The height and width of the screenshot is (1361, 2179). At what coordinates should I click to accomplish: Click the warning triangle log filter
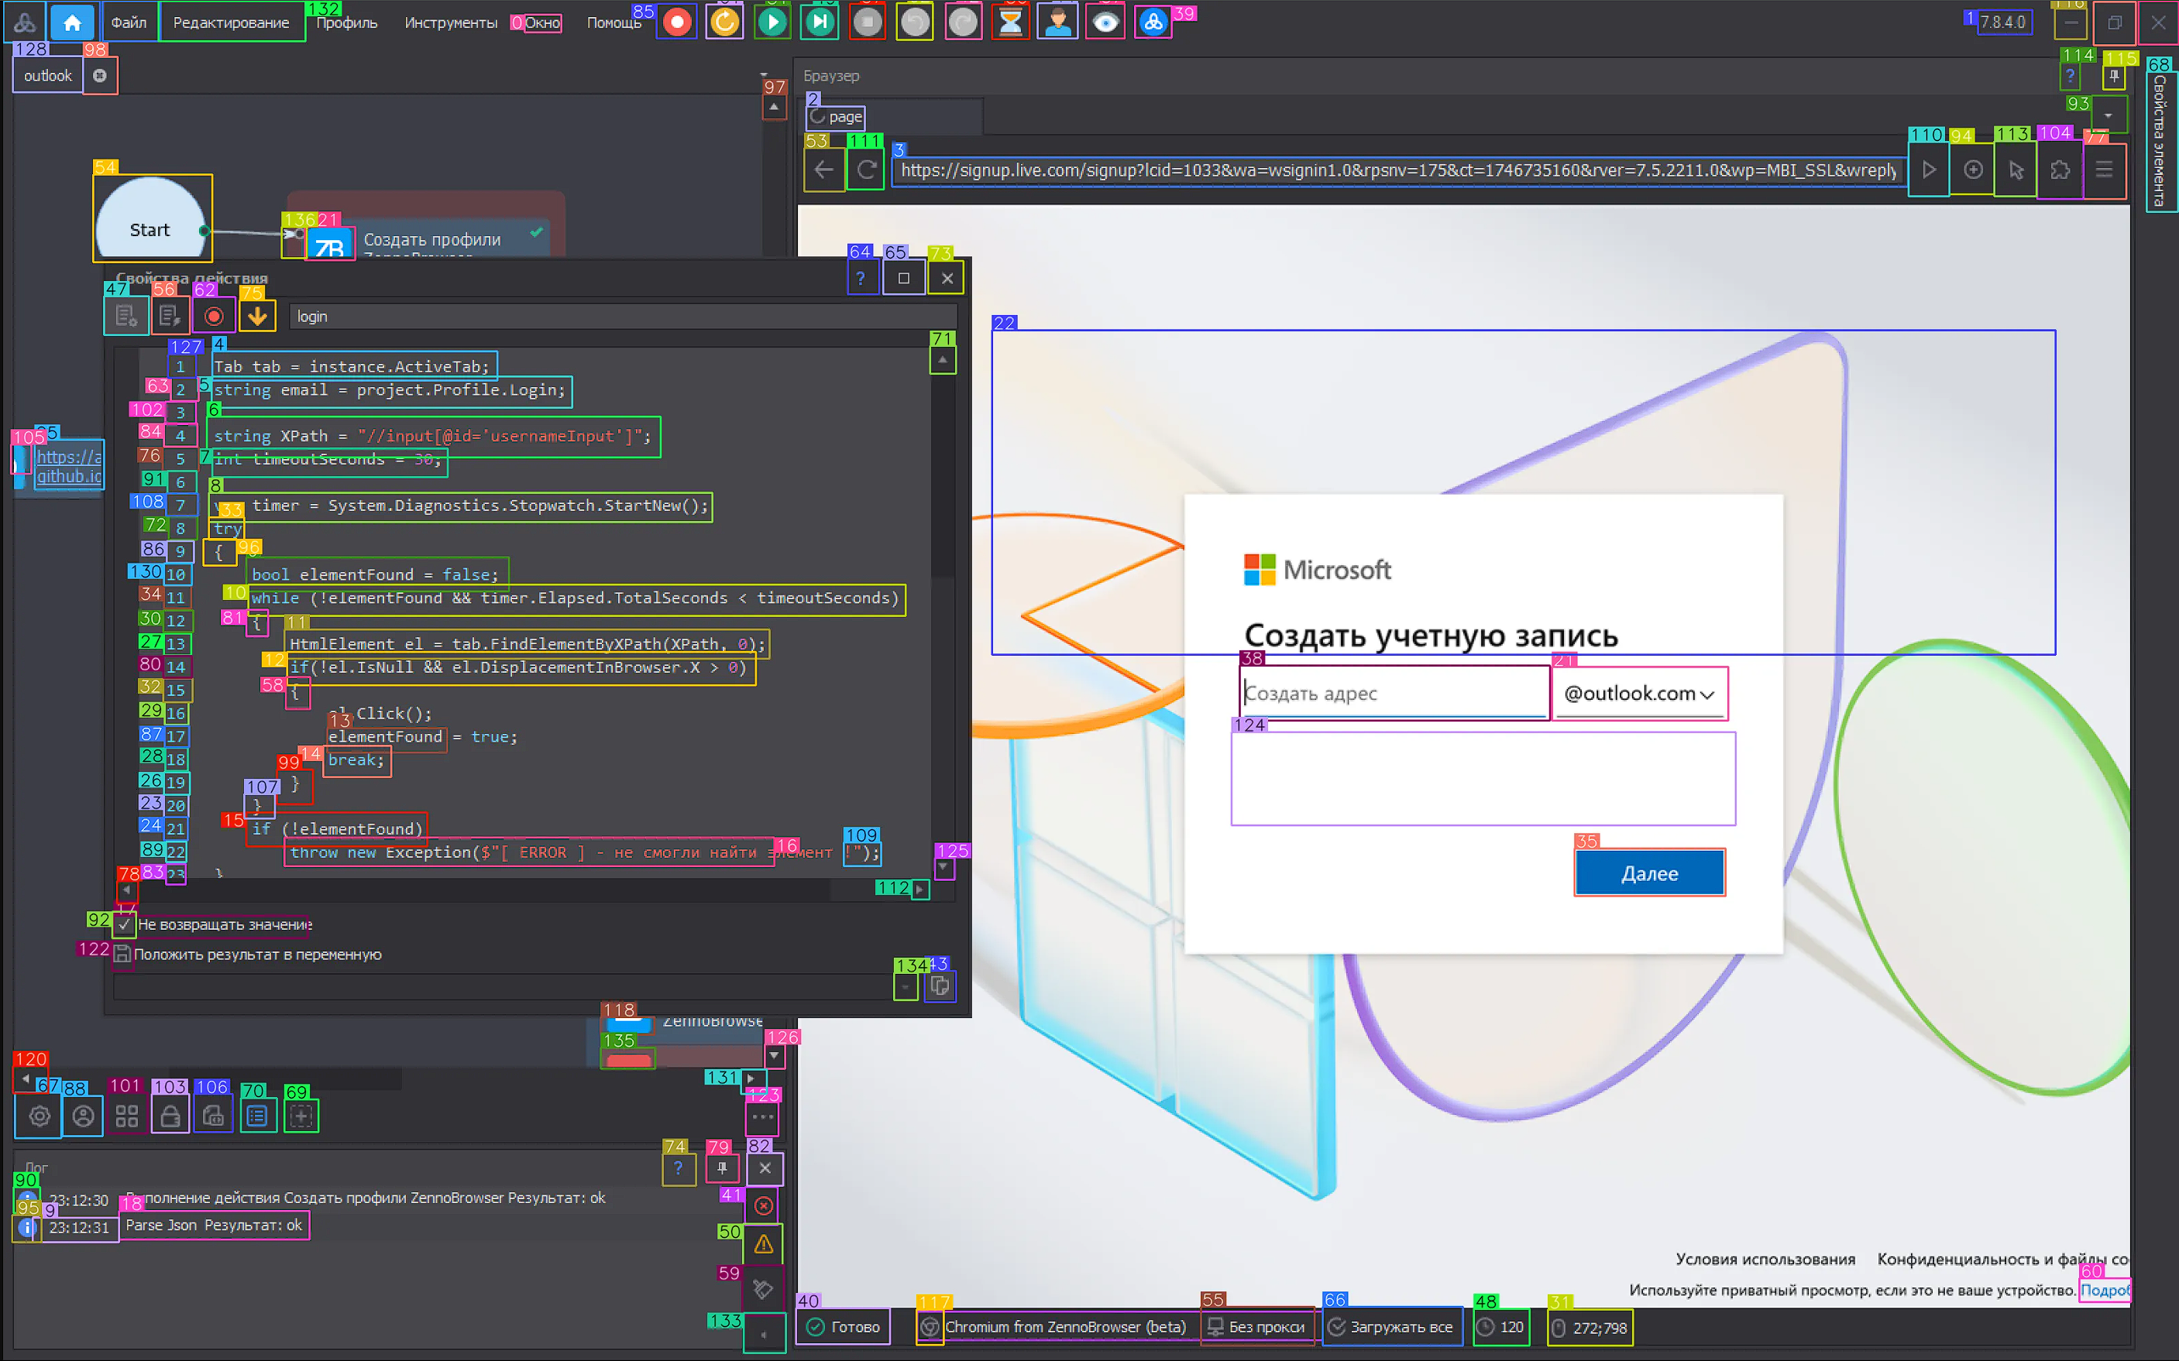point(763,1245)
